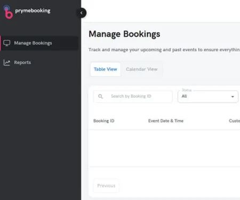Switch to Calendar View tab
The height and width of the screenshot is (200, 240).
142,69
